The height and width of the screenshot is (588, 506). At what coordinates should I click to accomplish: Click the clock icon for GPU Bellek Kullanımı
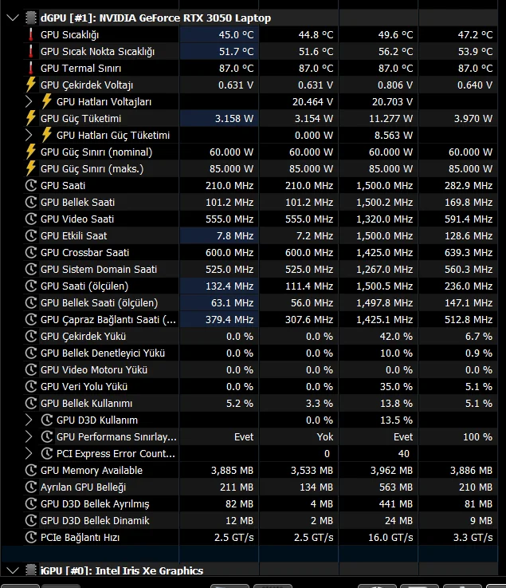[31, 403]
